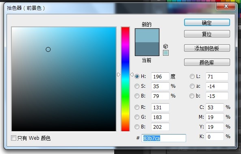The width and height of the screenshot is (241, 154).
Task: Click the G value field 183
Action: click(160, 117)
